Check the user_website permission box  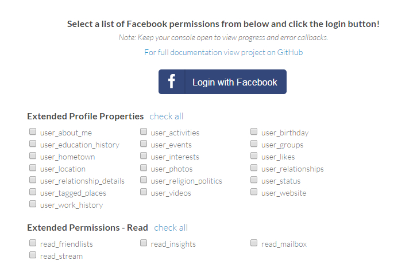[254, 192]
